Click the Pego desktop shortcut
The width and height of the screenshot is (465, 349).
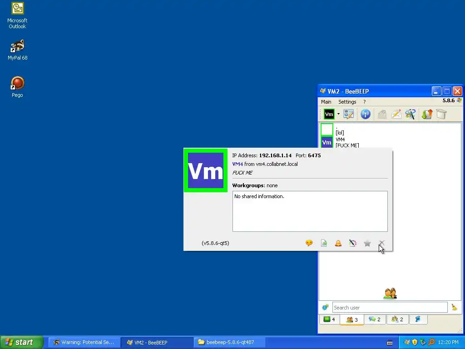tap(17, 87)
